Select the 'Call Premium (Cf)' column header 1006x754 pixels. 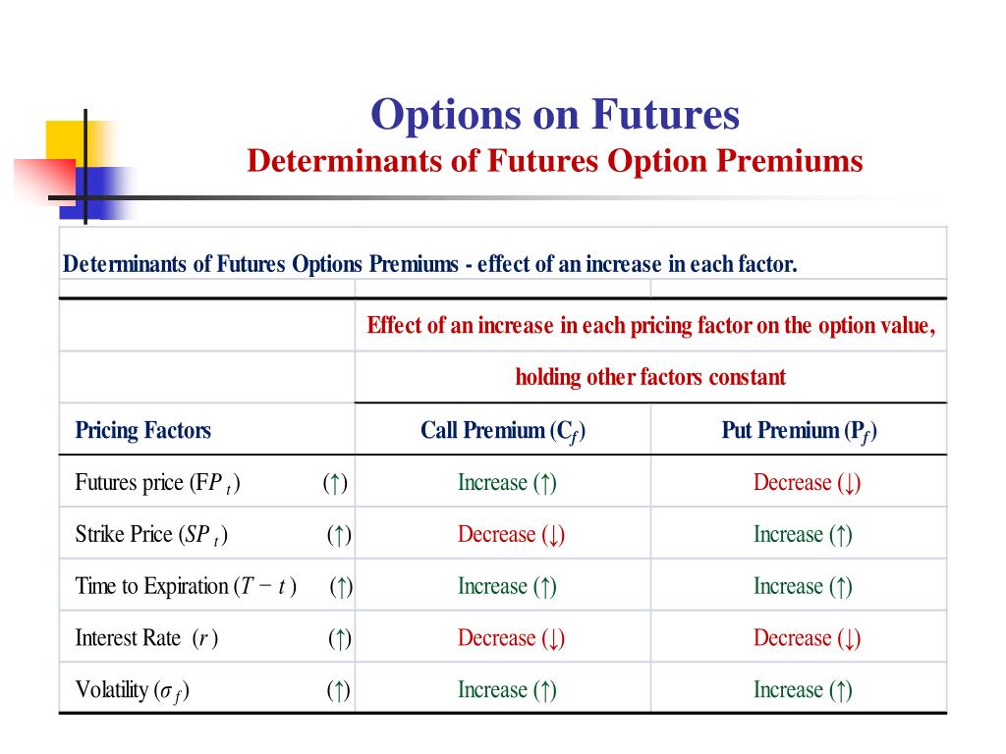(503, 431)
